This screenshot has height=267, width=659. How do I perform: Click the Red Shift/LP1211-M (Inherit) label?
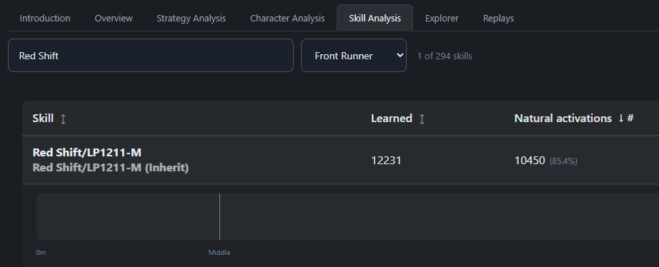111,168
